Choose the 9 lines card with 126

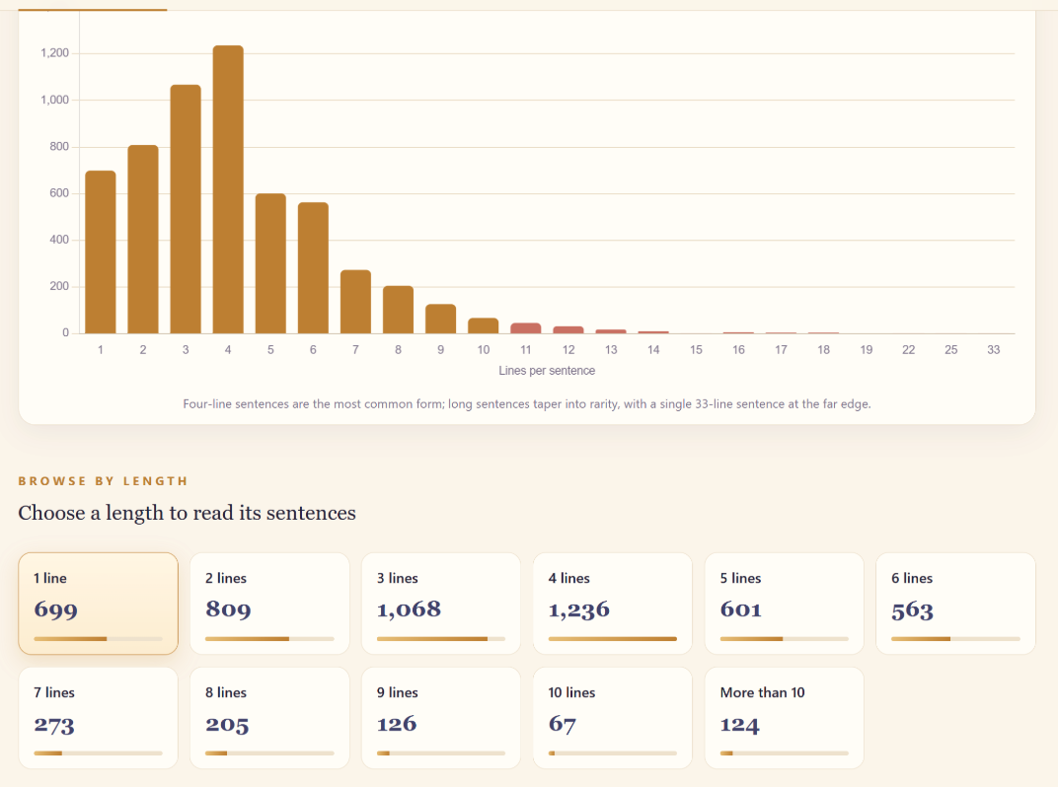point(441,718)
